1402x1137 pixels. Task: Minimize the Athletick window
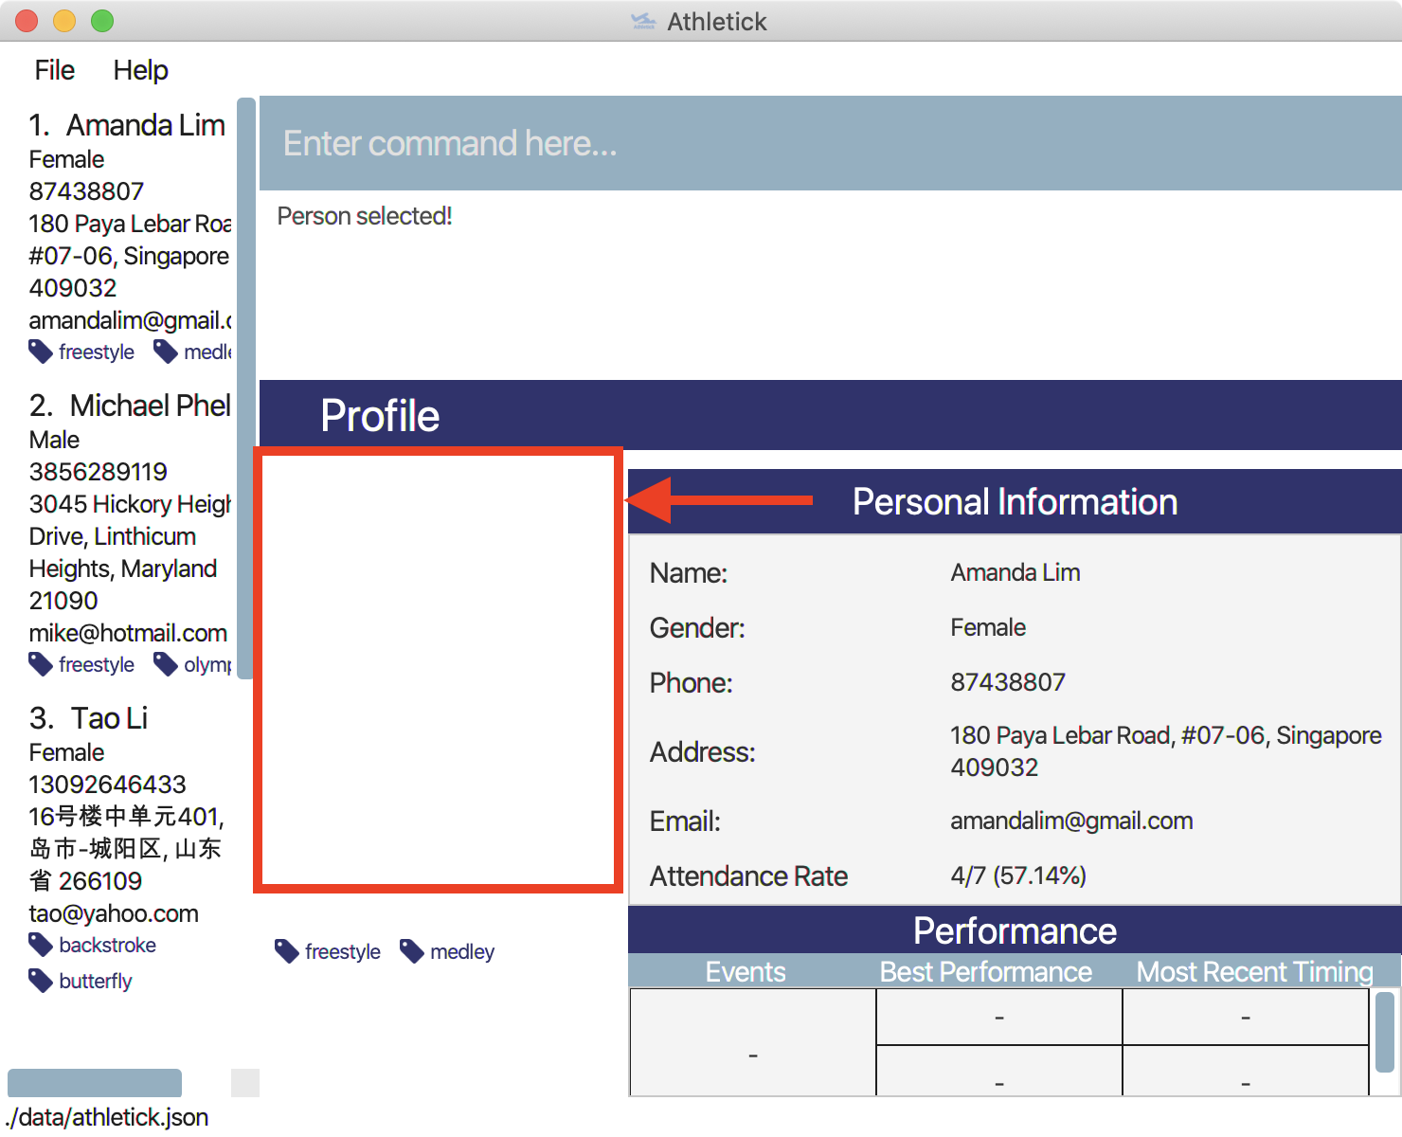tap(64, 21)
